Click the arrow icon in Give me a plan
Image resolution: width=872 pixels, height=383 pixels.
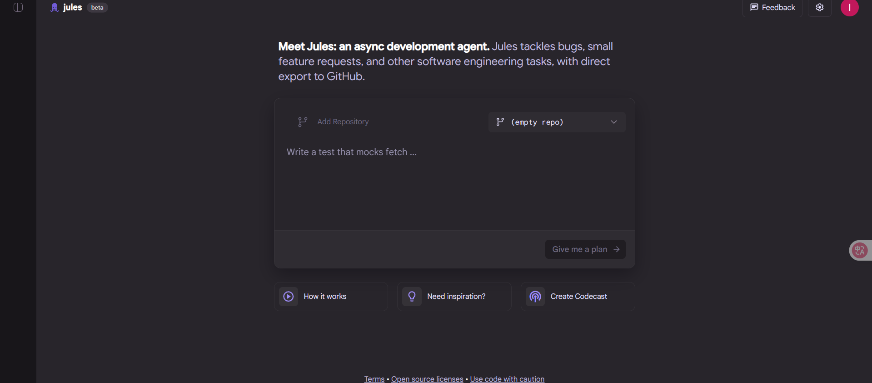(x=617, y=249)
